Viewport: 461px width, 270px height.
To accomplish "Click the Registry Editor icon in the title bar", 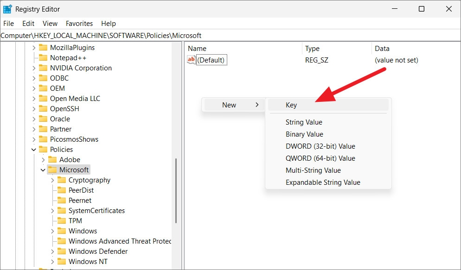I will pyautogui.click(x=7, y=9).
